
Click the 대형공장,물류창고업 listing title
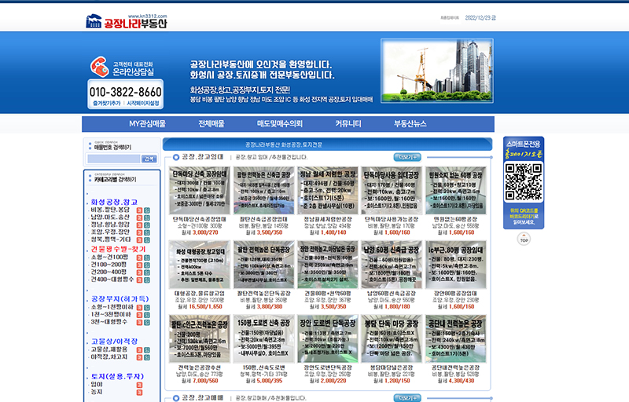(x=200, y=294)
